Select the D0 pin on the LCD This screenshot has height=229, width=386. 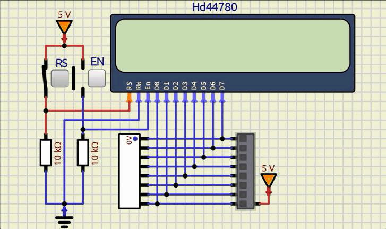tap(157, 97)
